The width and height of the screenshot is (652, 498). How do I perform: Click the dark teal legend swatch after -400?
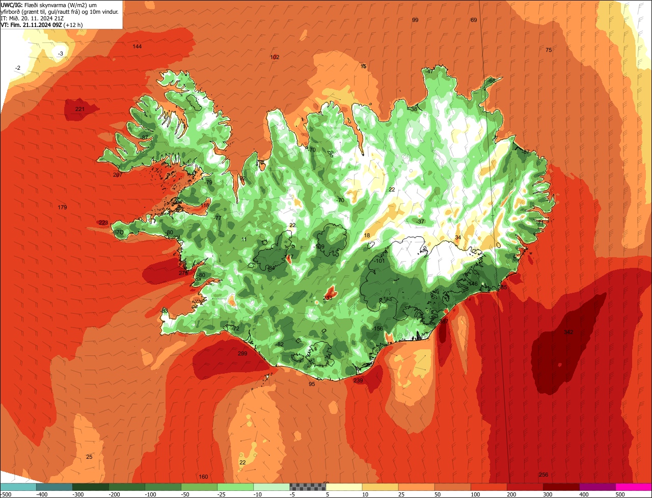(x=54, y=487)
